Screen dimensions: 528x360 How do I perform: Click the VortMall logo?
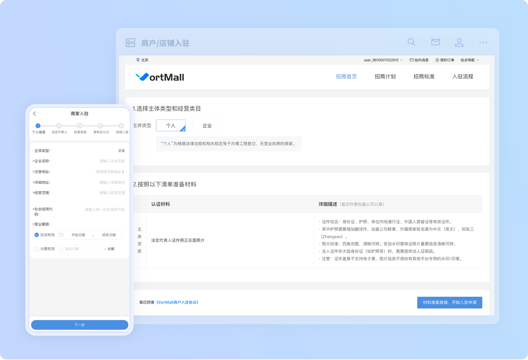point(160,77)
